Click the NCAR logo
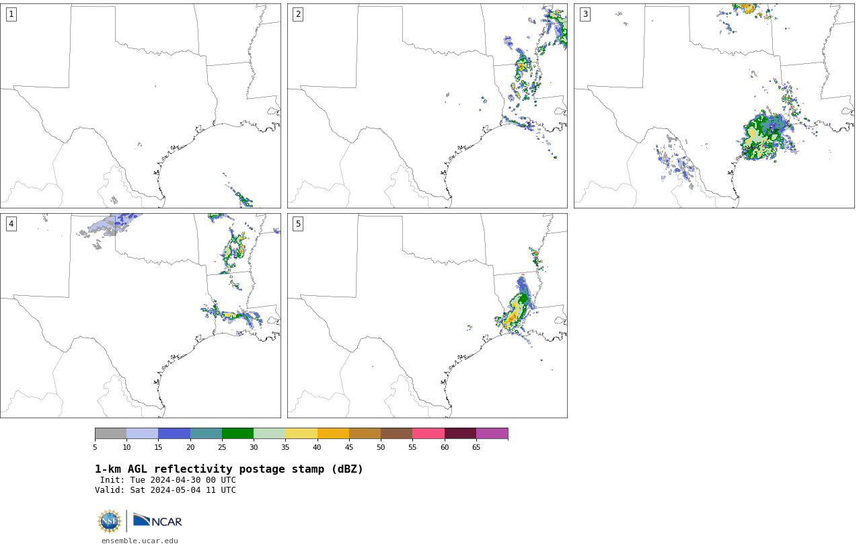 pos(157,521)
